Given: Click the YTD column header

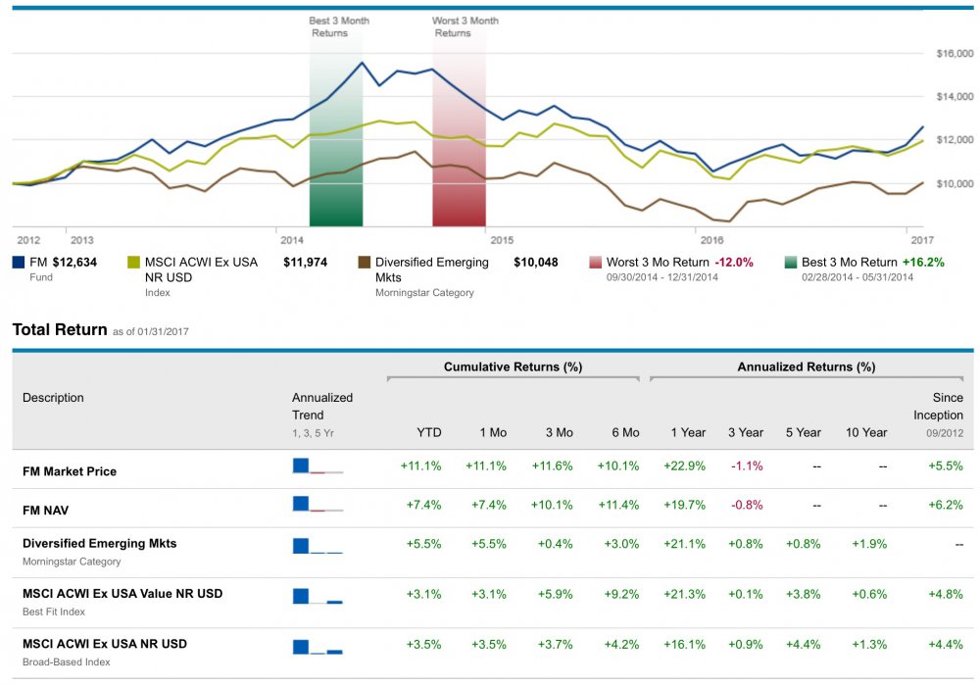Looking at the screenshot, I should coord(429,432).
